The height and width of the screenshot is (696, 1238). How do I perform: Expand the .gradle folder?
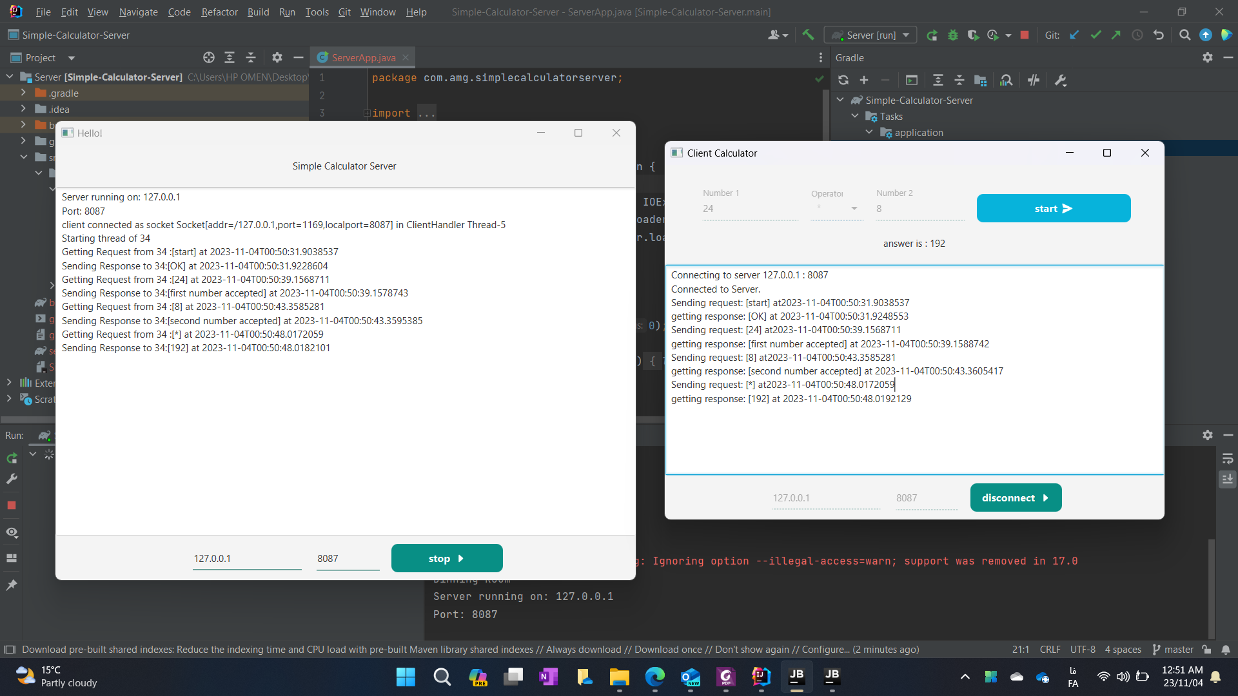(23, 93)
